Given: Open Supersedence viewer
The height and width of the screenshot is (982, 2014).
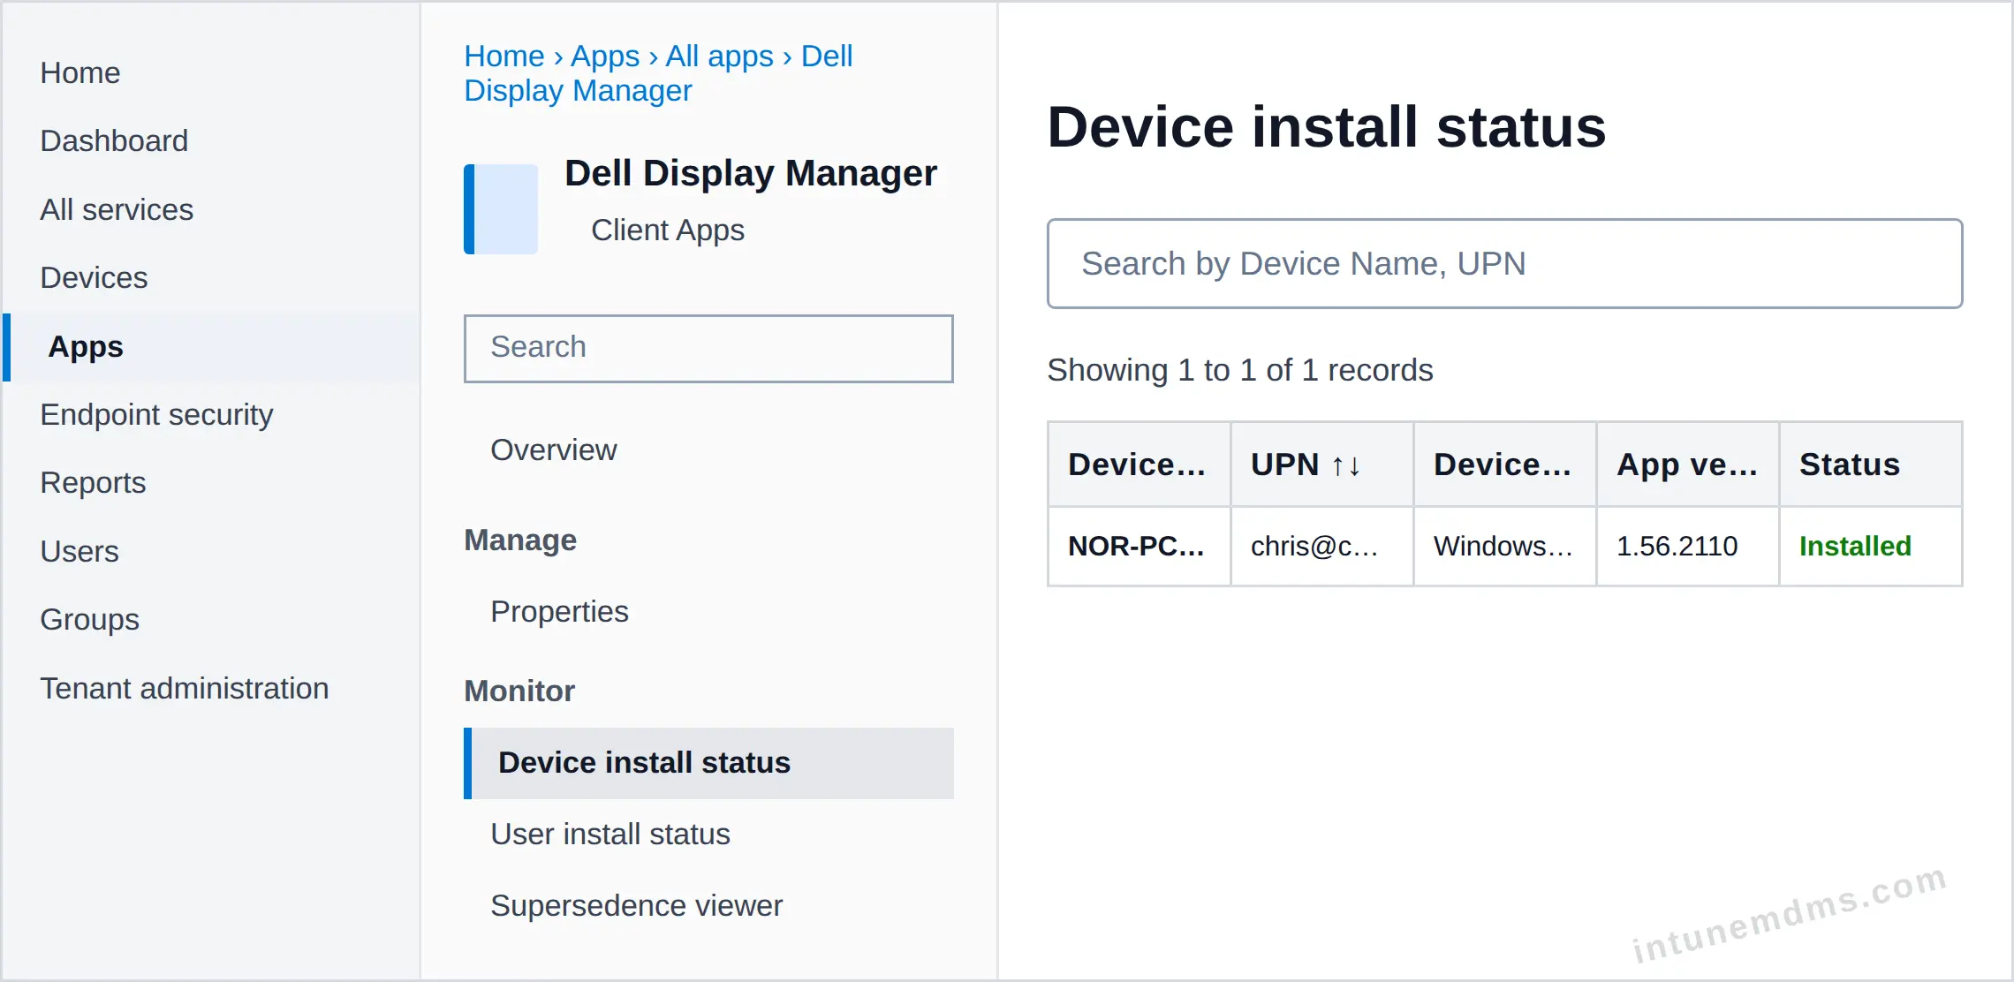Looking at the screenshot, I should tap(636, 905).
